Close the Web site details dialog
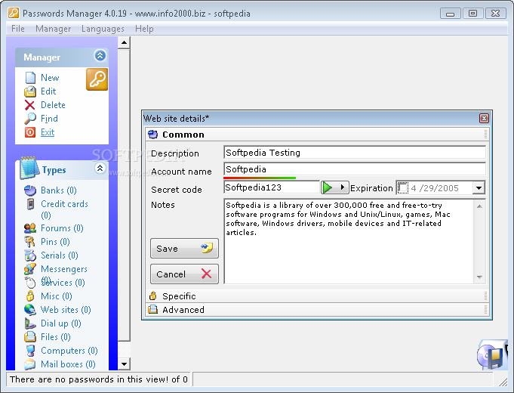The width and height of the screenshot is (514, 393). point(484,118)
